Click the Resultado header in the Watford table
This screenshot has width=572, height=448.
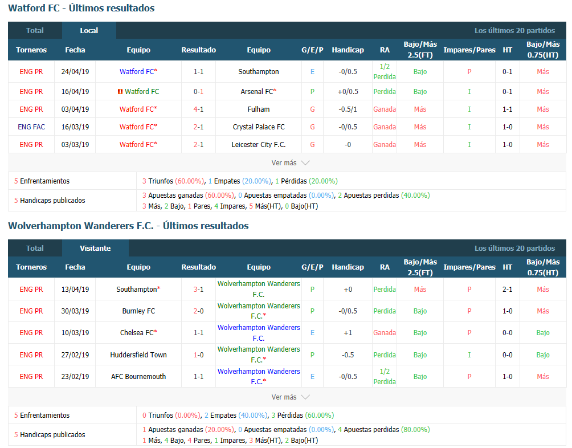pyautogui.click(x=198, y=50)
